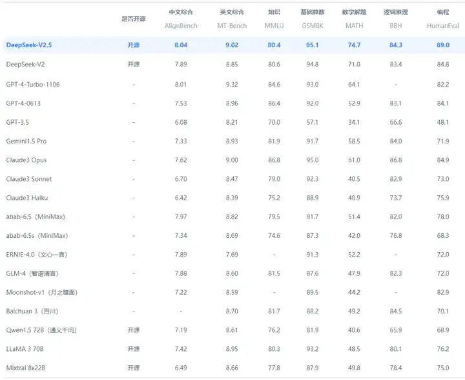Viewport: 465px width, 380px height.
Task: Select Baichuan 3 BBH score 84.5
Action: pos(396,311)
